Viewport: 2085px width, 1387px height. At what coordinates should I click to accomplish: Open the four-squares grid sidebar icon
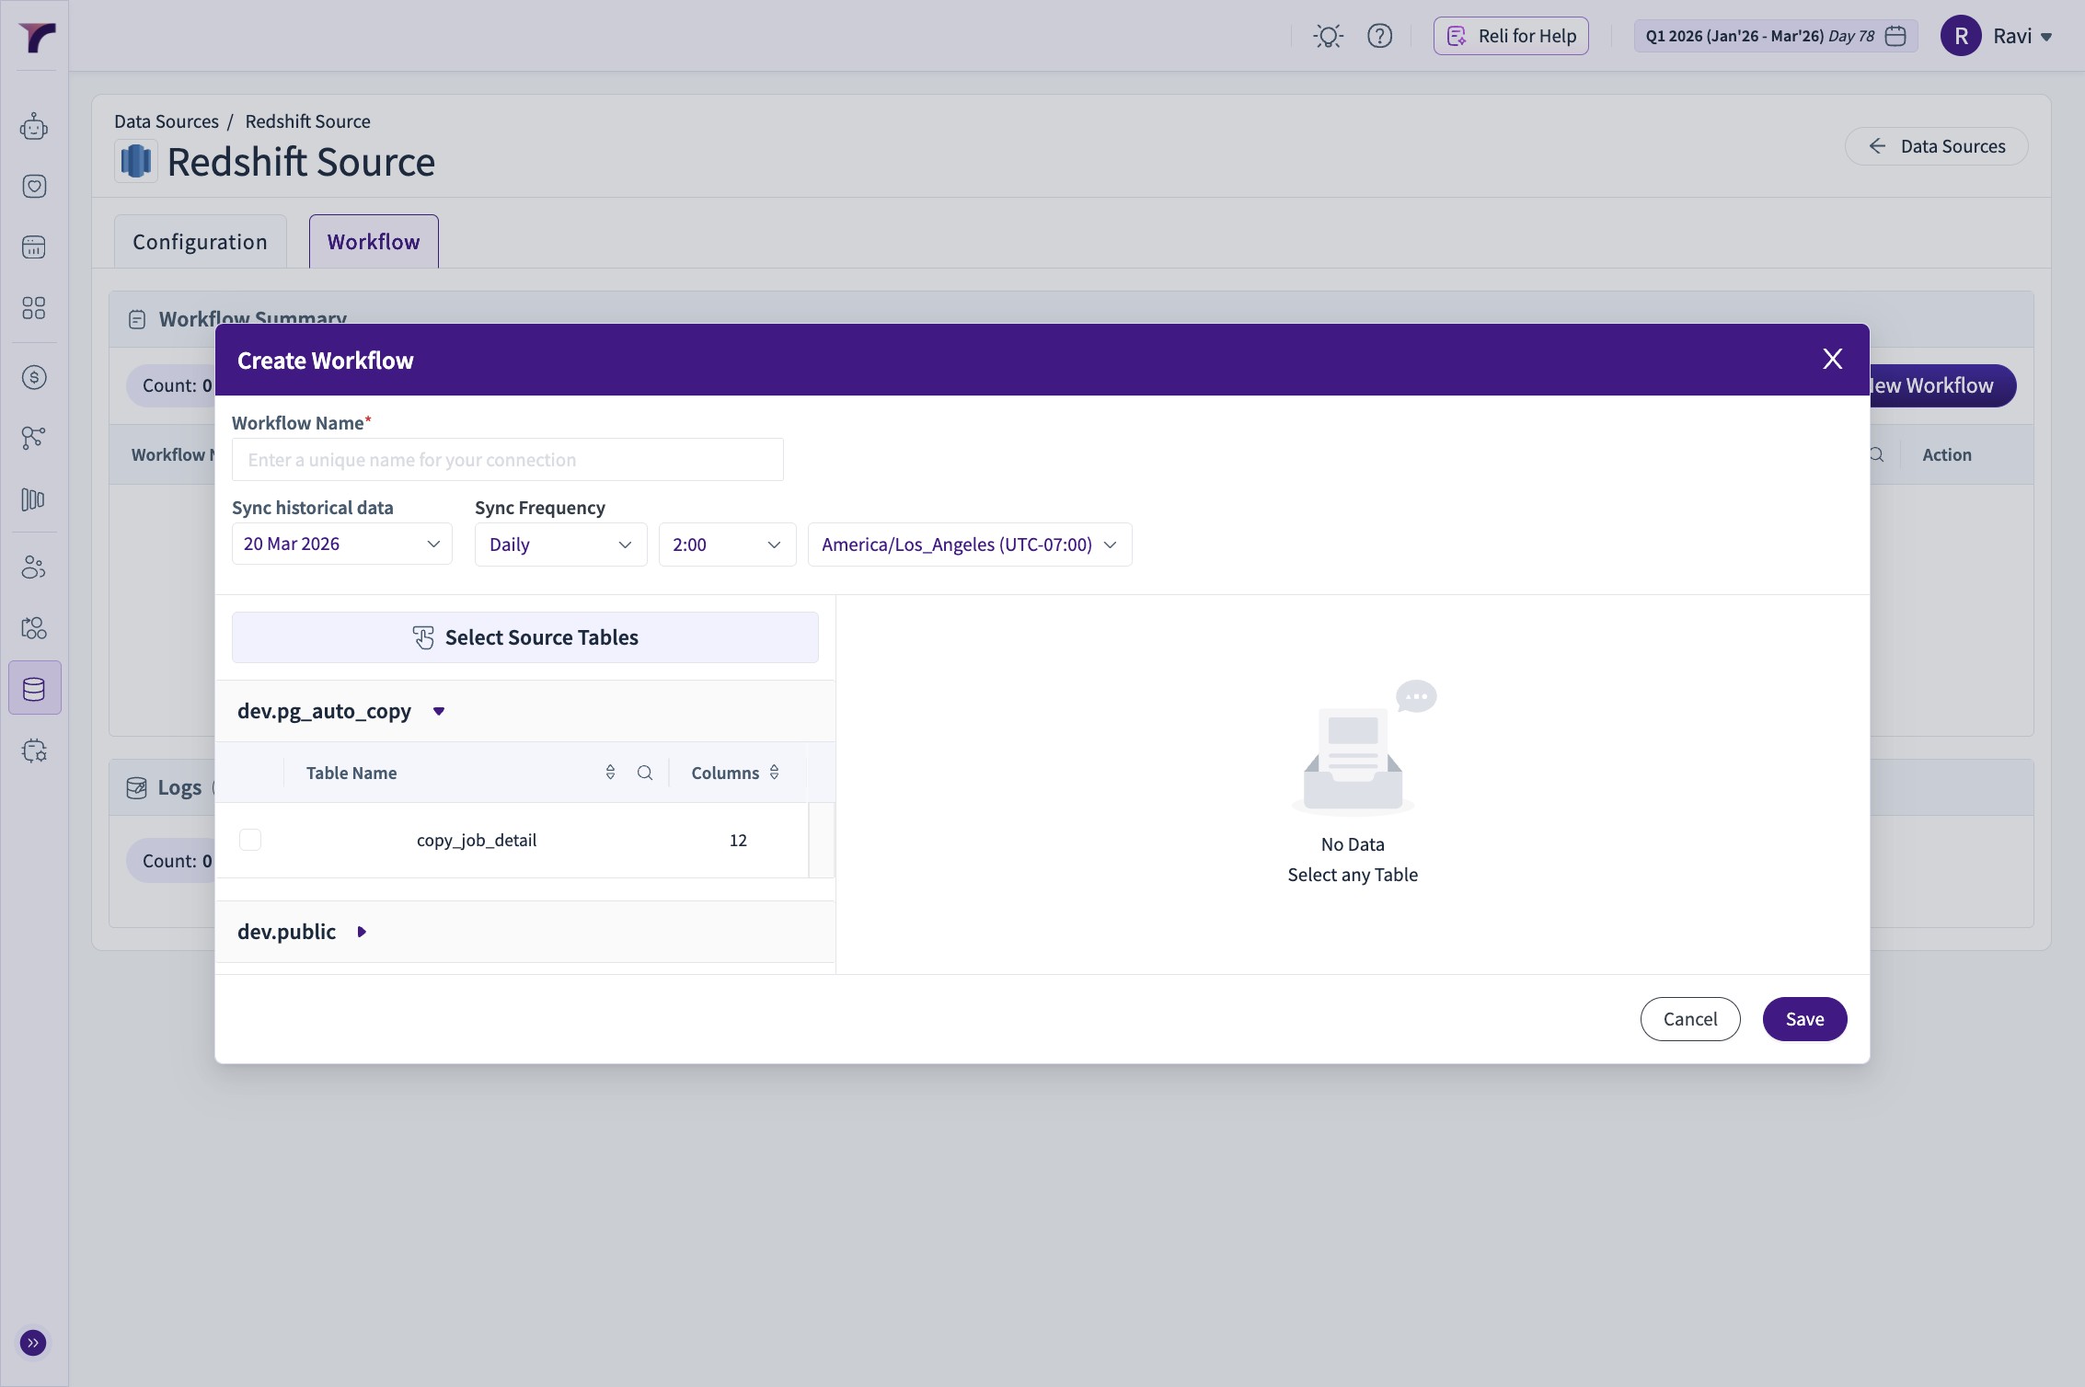click(x=34, y=308)
